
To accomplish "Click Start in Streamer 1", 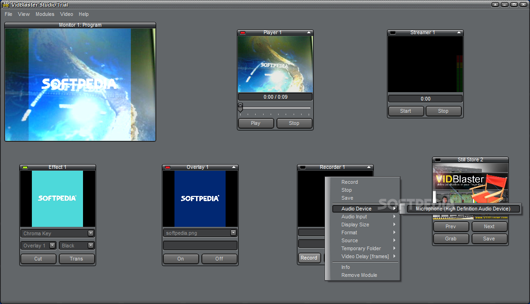I will [x=406, y=111].
